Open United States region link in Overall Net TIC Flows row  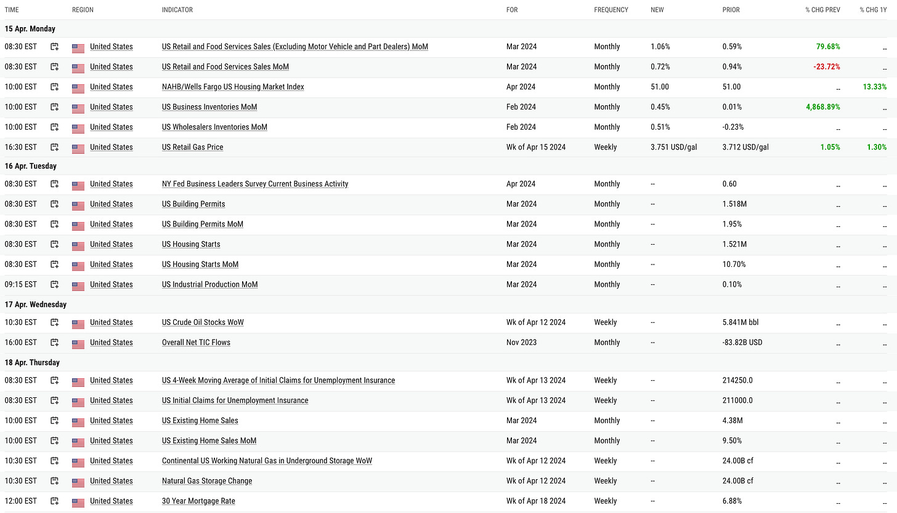(x=112, y=343)
